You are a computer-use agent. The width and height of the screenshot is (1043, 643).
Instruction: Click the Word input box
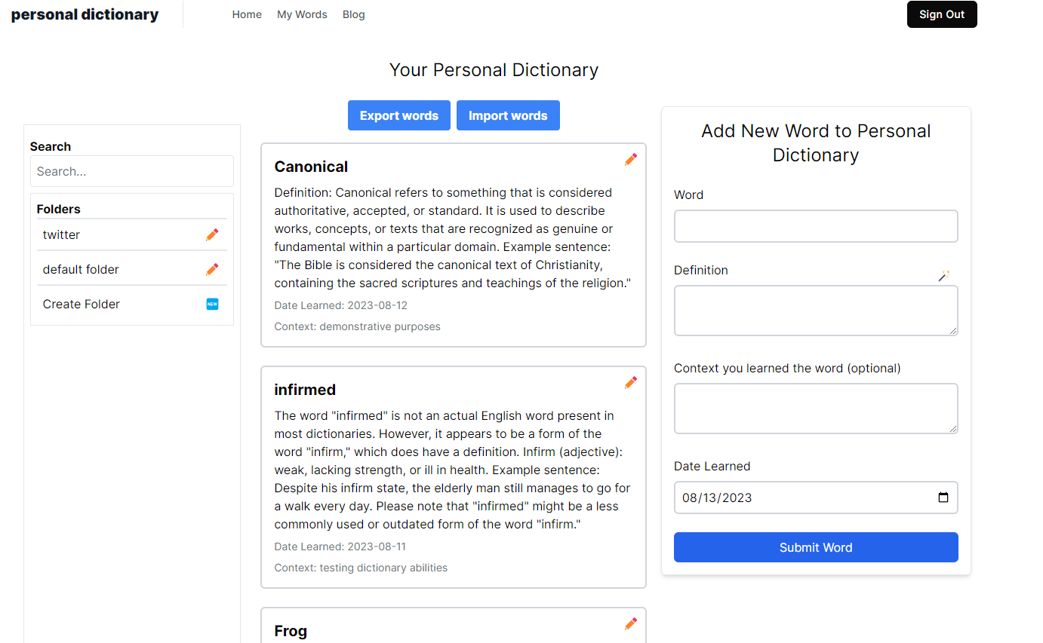pos(816,225)
